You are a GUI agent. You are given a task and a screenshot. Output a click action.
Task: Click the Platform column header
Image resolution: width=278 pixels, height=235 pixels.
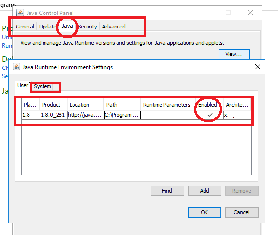[x=30, y=105]
